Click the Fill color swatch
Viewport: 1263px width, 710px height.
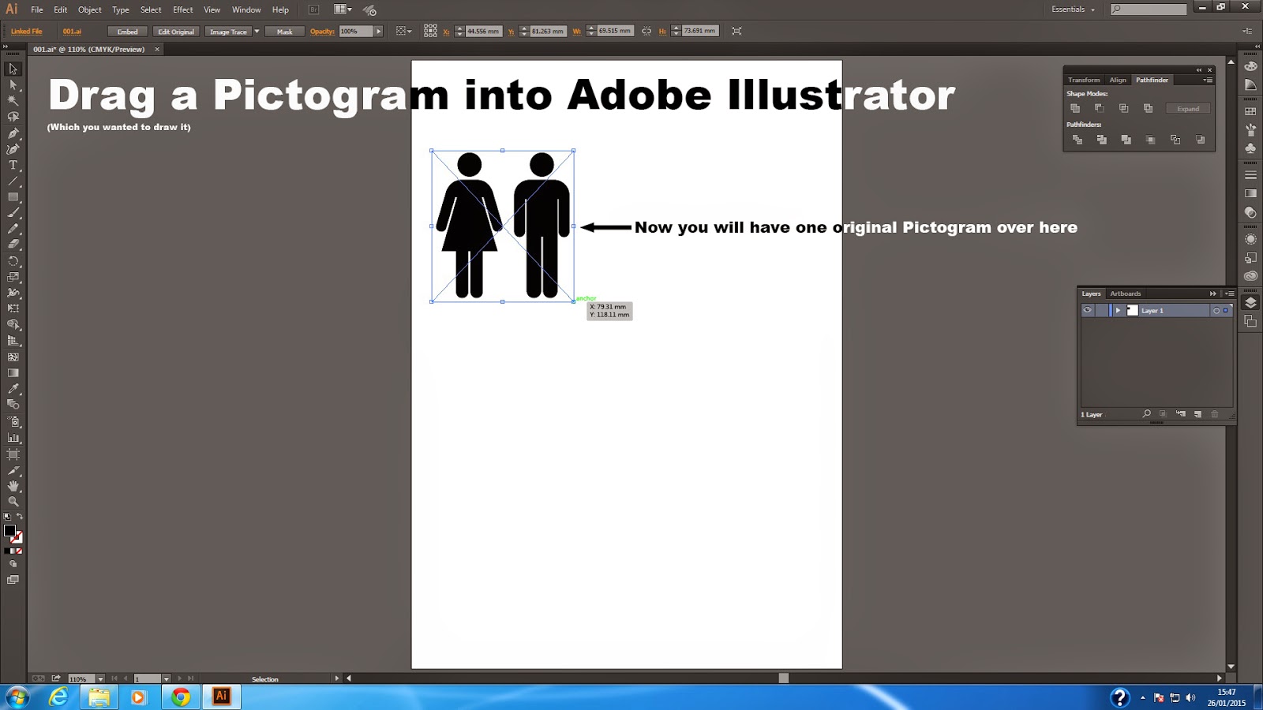[x=9, y=531]
